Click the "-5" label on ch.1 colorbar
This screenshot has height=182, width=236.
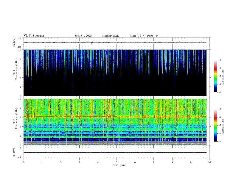220,76
